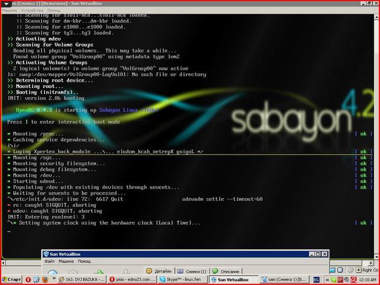Open the Помощ menu of the VM window

click(x=54, y=11)
